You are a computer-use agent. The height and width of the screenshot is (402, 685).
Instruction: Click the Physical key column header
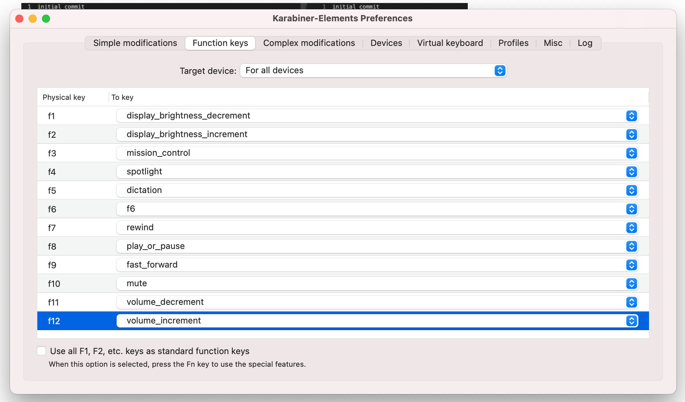[64, 97]
